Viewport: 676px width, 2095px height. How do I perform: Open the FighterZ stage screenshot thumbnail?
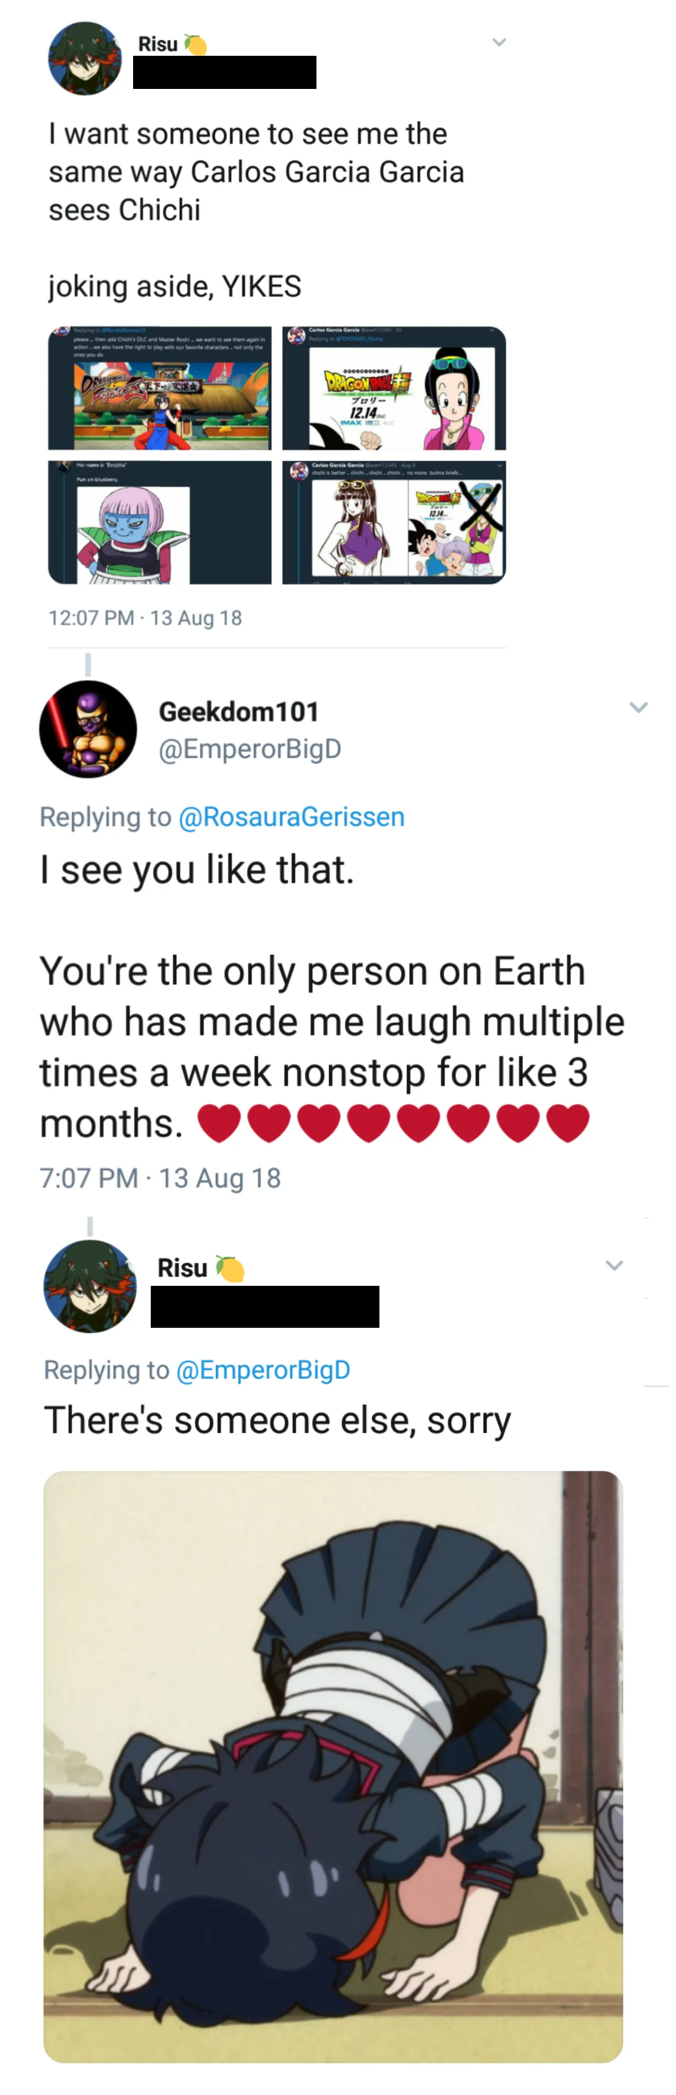click(x=160, y=389)
